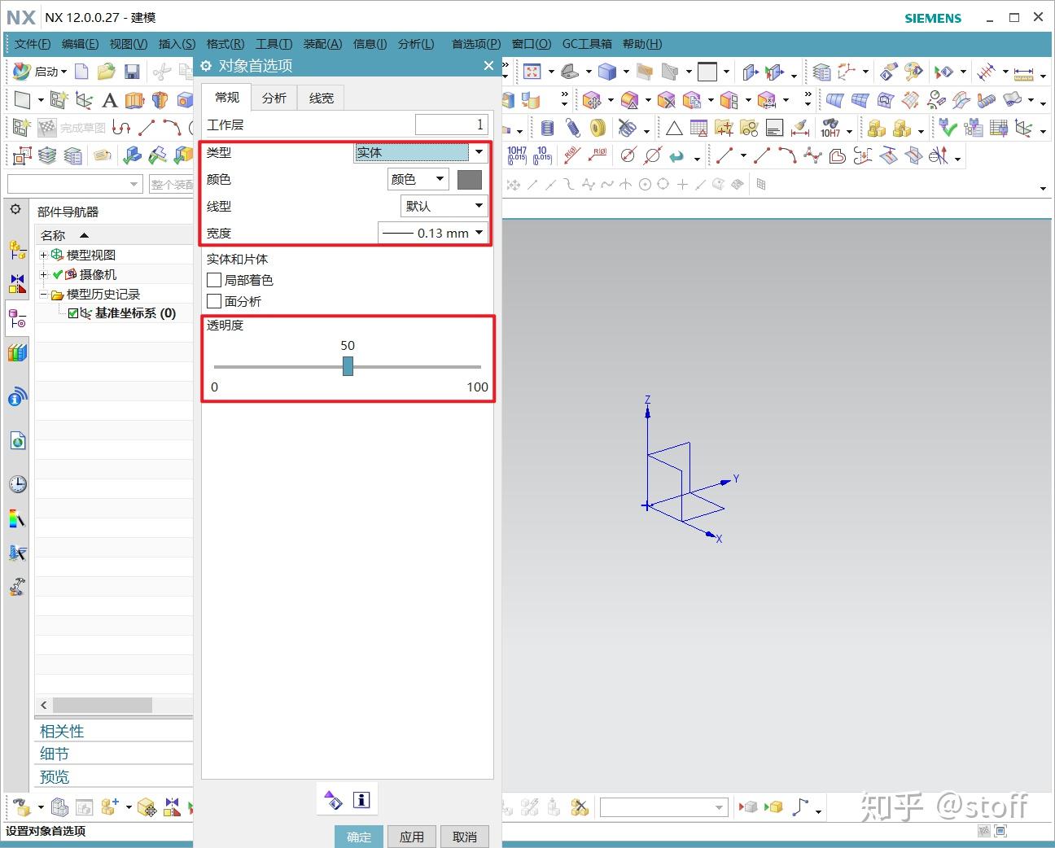The height and width of the screenshot is (848, 1055).
Task: Toggle the 摄像机 green checkmark
Action: 57,274
